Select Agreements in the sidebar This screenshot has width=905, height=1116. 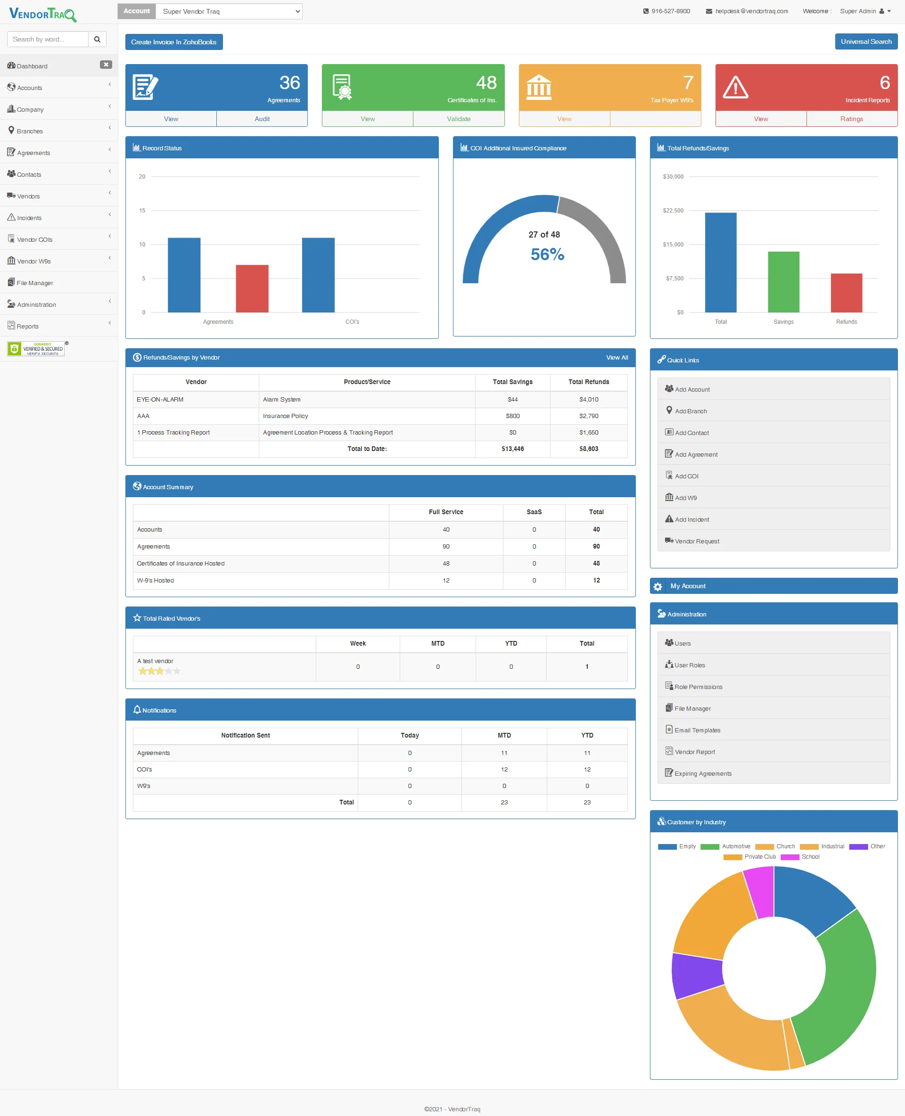tap(59, 152)
